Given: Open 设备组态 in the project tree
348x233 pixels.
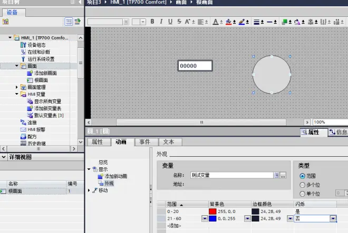Looking at the screenshot, I should point(36,45).
